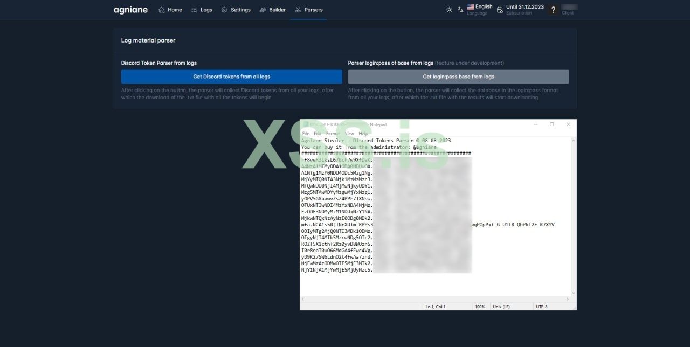Click the US flag icon
Screen dimensions: 690x347
471,7
